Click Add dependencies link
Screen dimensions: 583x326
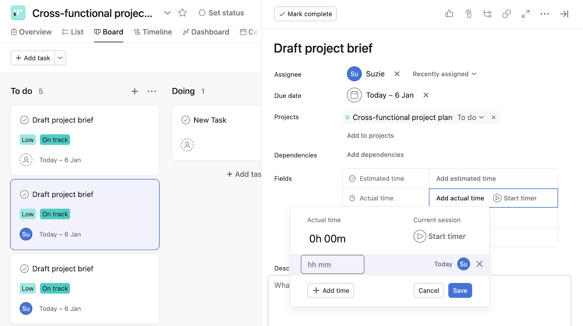[375, 155]
